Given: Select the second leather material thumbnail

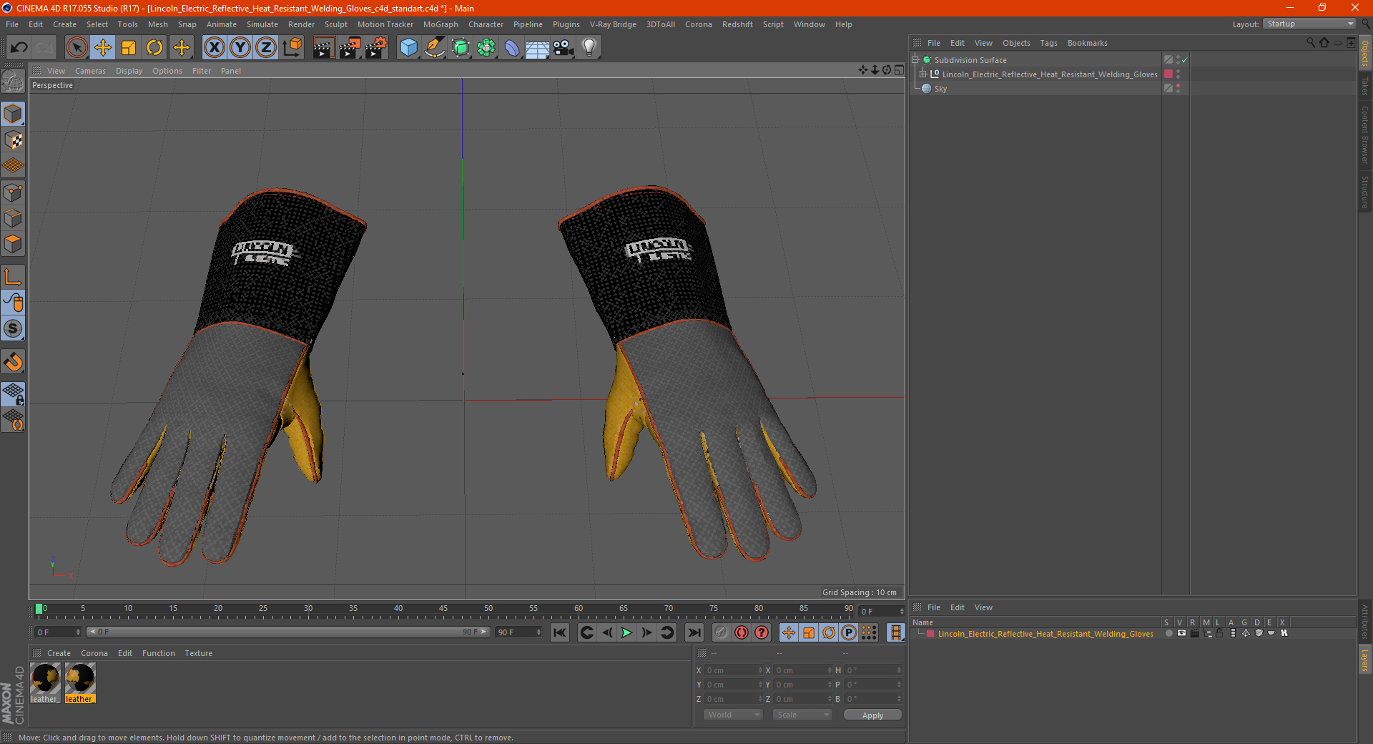Looking at the screenshot, I should pos(80,683).
